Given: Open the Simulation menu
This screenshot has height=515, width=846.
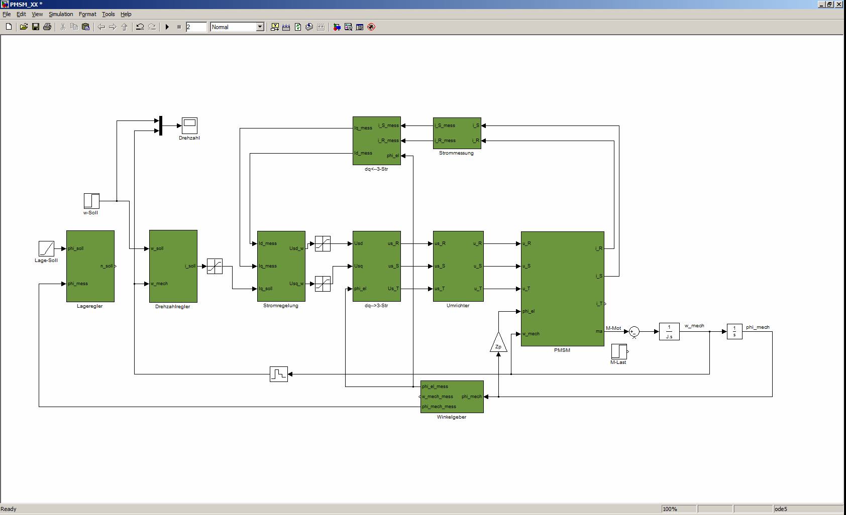Looking at the screenshot, I should (61, 14).
